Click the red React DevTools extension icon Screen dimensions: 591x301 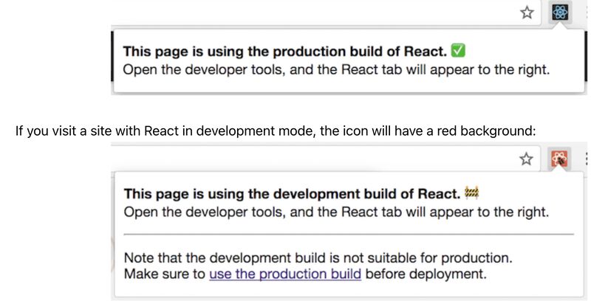(x=559, y=159)
